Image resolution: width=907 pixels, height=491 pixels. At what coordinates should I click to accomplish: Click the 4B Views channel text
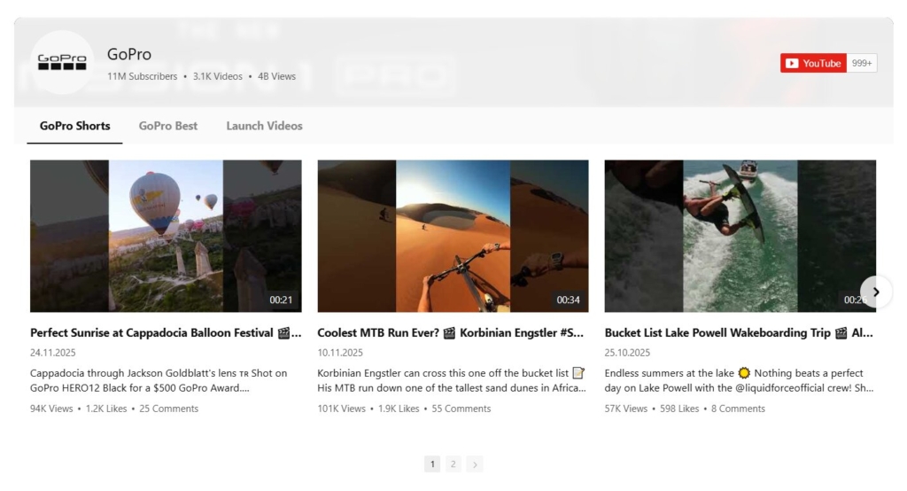[x=276, y=76]
